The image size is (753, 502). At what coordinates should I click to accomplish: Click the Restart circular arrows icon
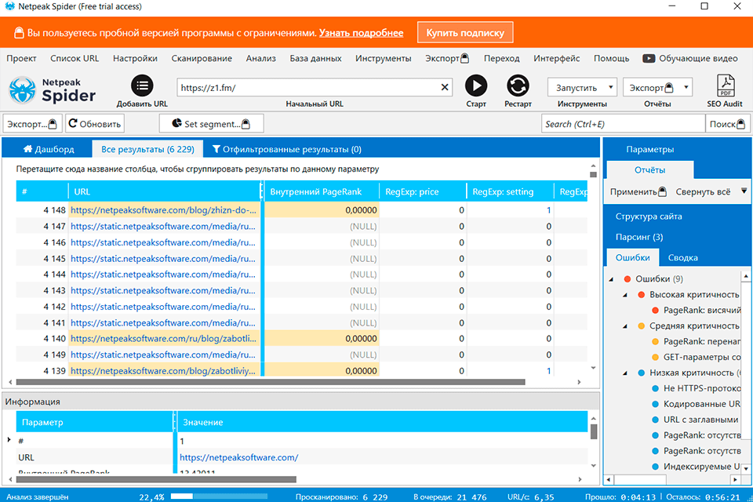point(518,85)
